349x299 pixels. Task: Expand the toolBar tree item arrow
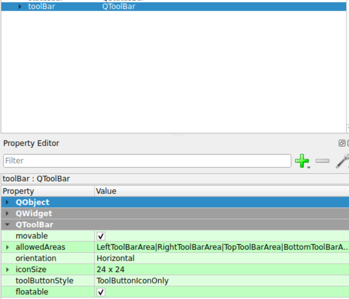coord(20,6)
